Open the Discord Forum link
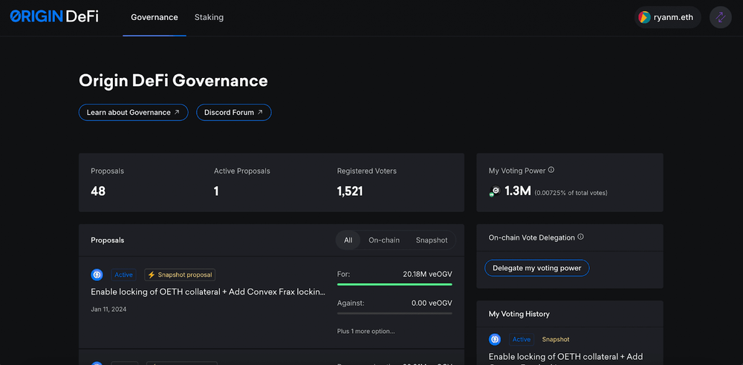This screenshot has height=365, width=743. (233, 112)
